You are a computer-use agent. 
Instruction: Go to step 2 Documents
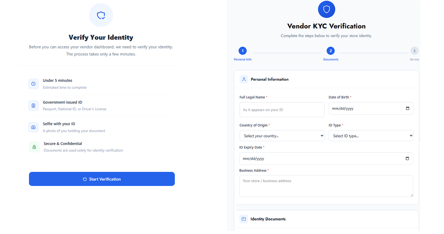(x=331, y=51)
